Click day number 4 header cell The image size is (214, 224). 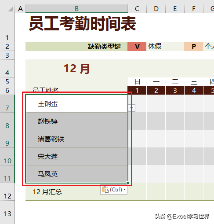coord(194,91)
